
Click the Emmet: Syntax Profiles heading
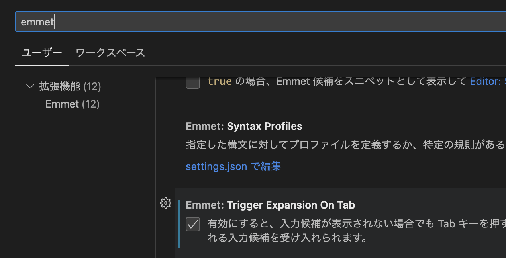pos(244,126)
